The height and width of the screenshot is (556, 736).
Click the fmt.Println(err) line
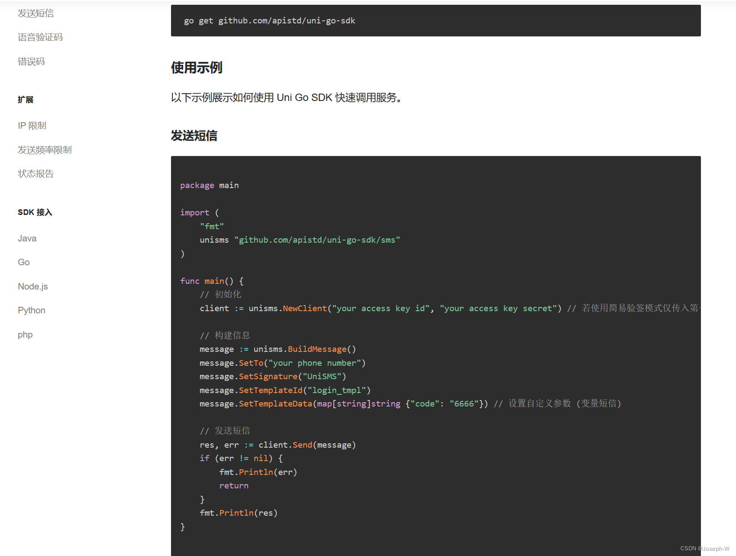[258, 472]
